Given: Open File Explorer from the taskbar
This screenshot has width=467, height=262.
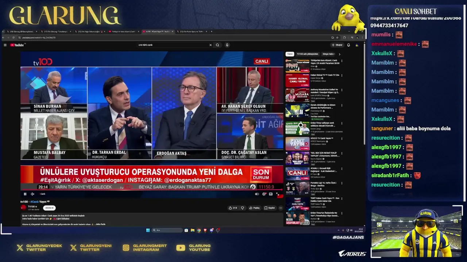Looking at the screenshot, I should [193, 230].
